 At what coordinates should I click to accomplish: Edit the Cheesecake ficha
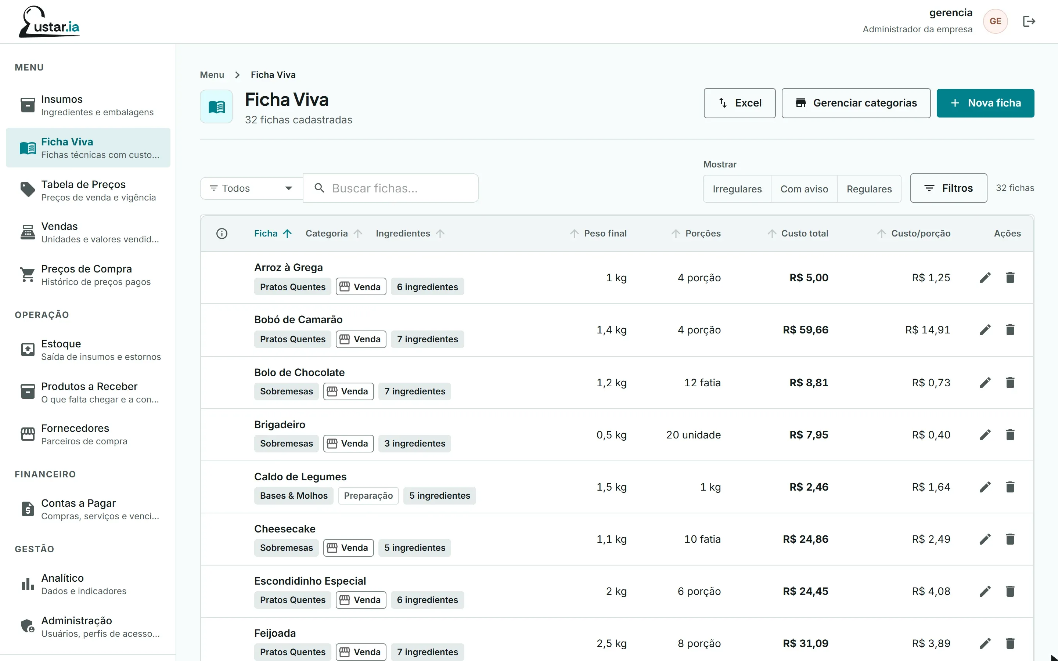click(985, 539)
